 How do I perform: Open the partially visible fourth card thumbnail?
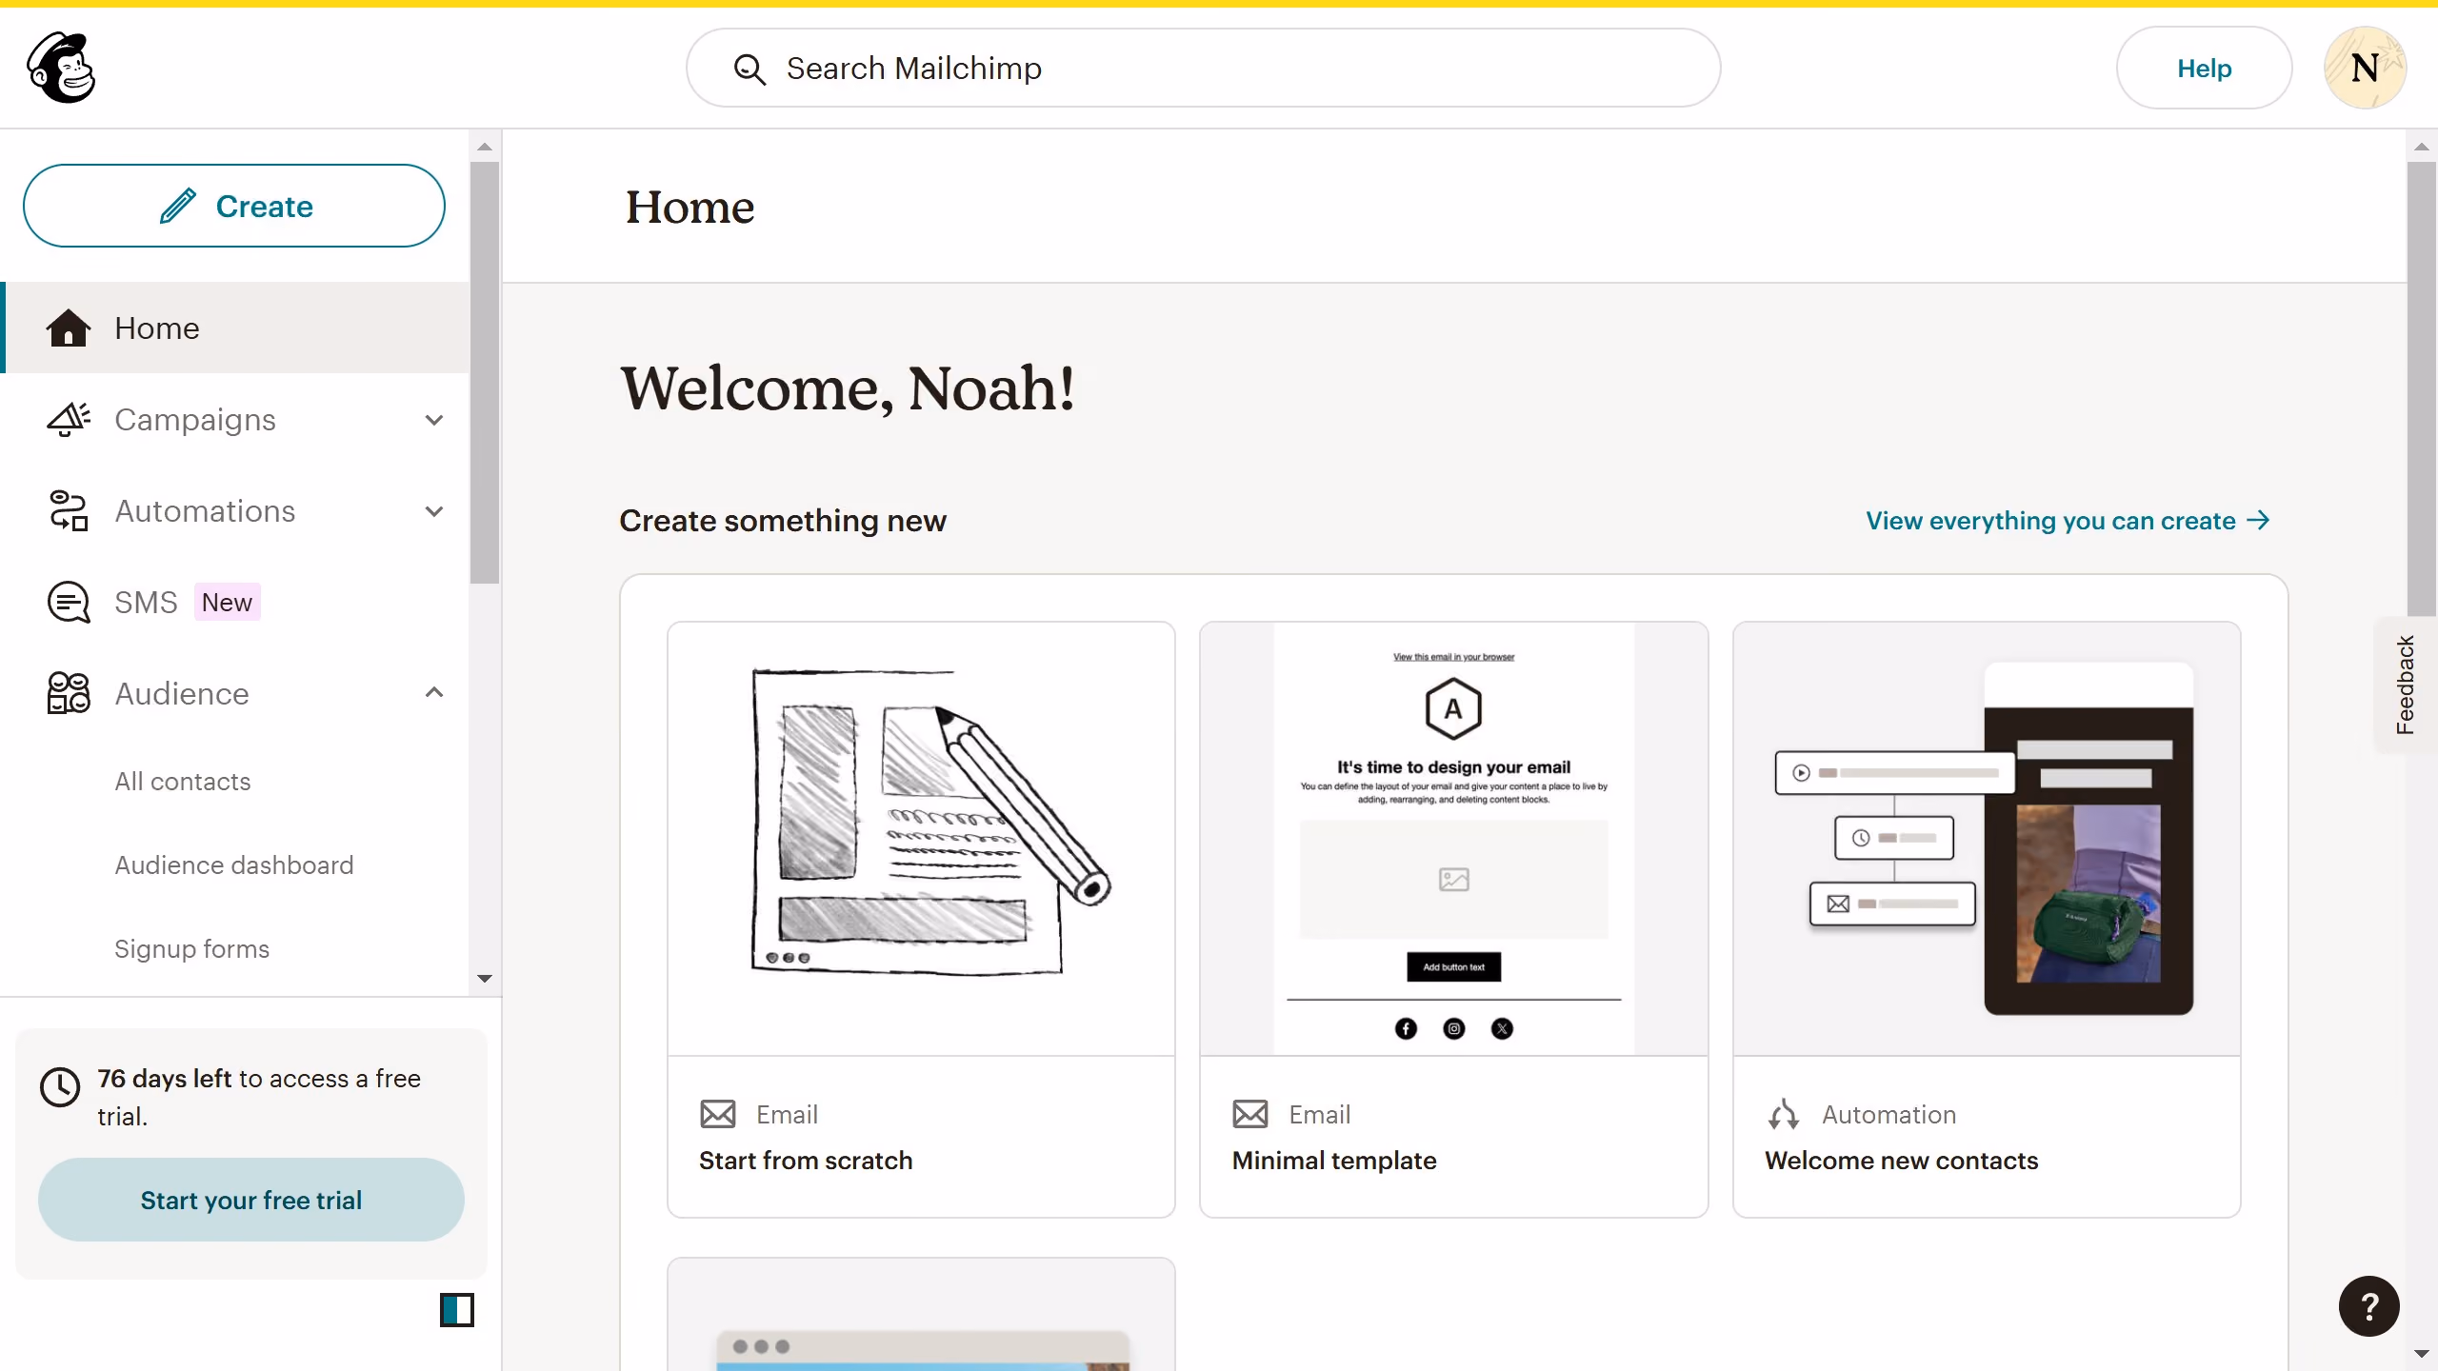point(921,1316)
